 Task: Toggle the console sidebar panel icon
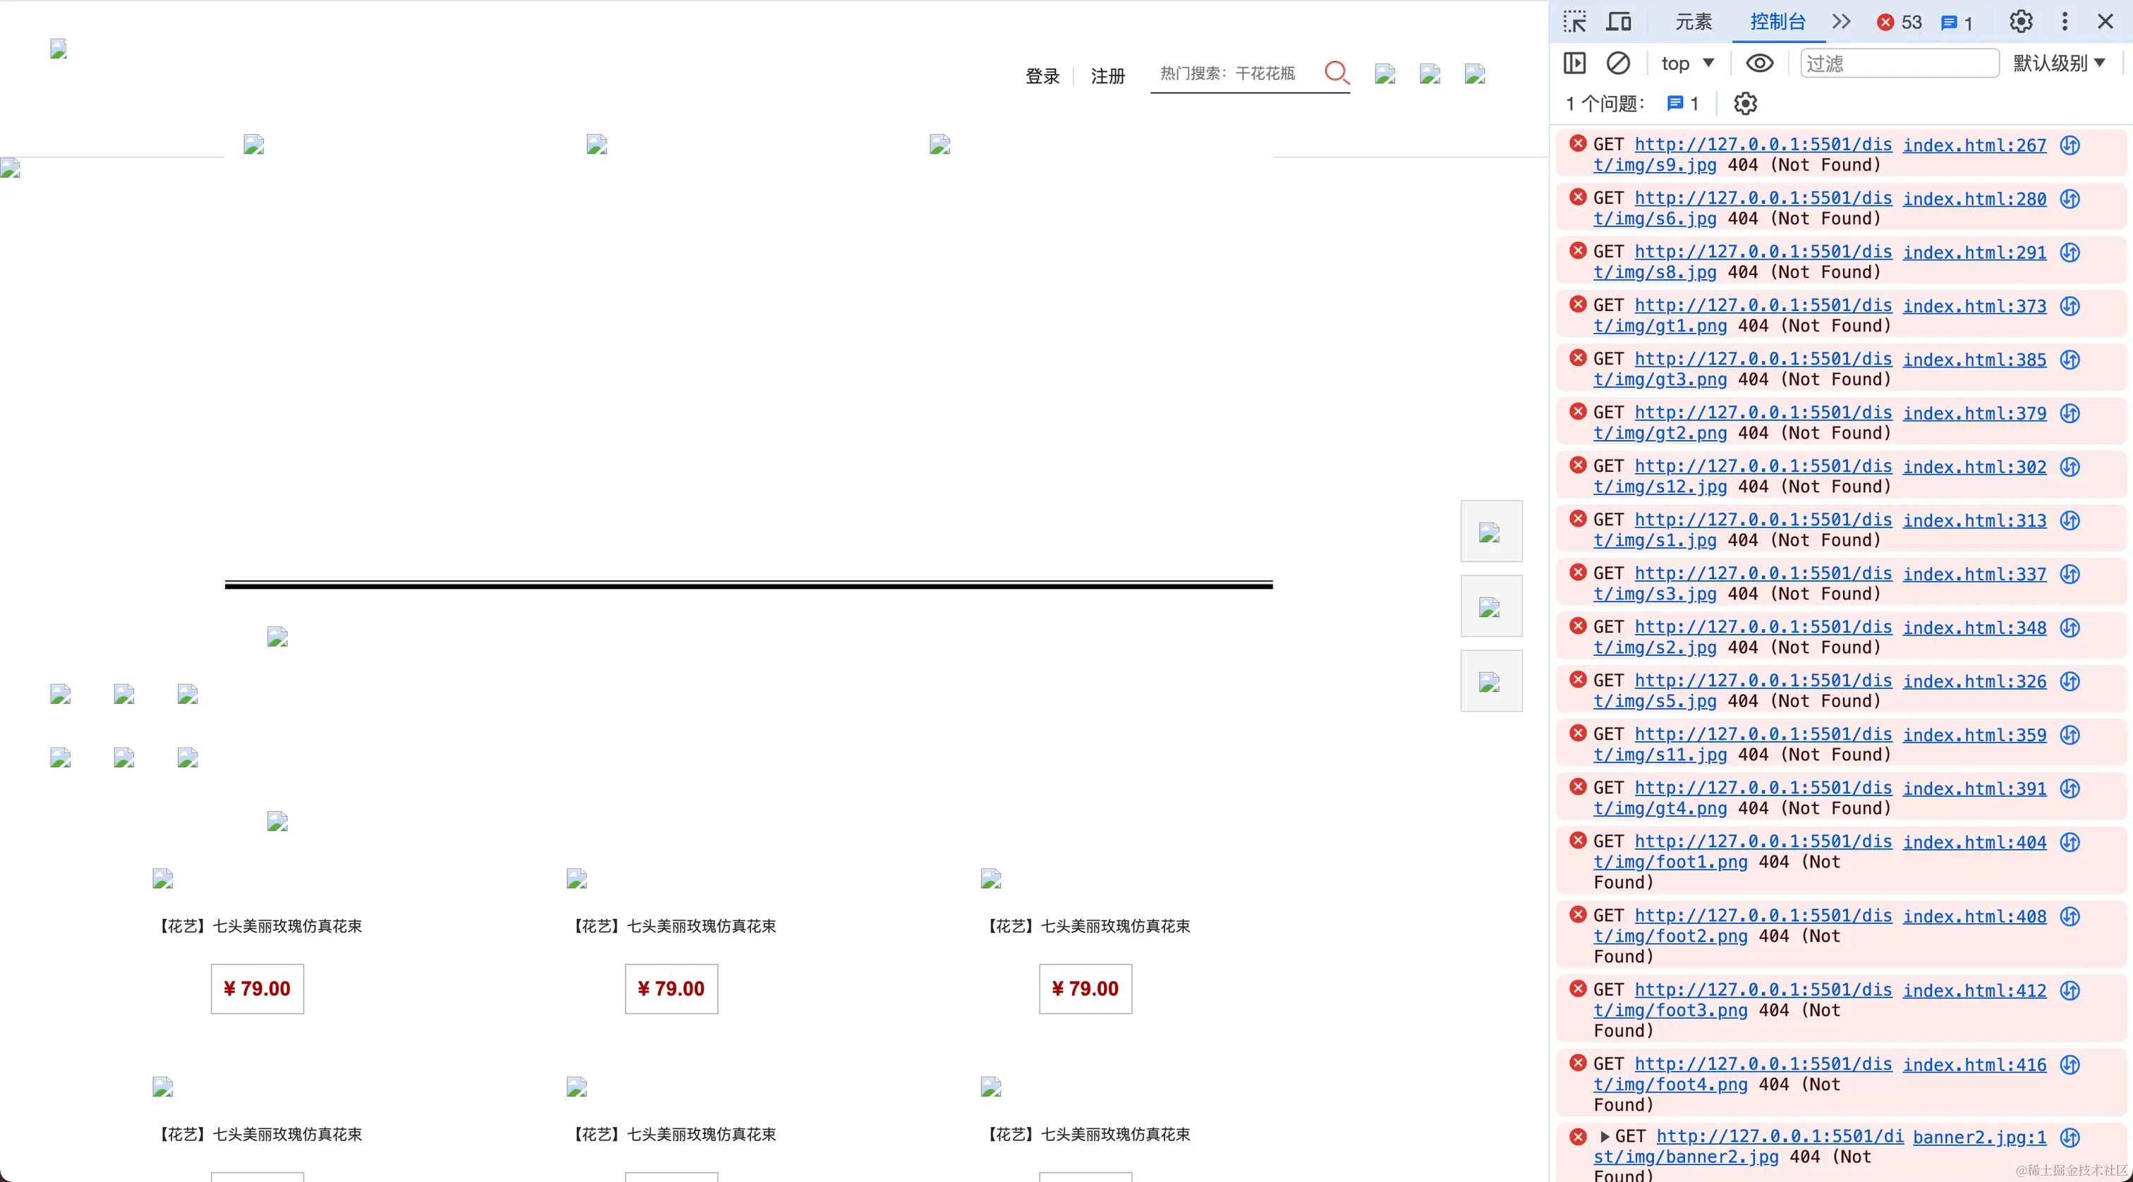(1574, 63)
